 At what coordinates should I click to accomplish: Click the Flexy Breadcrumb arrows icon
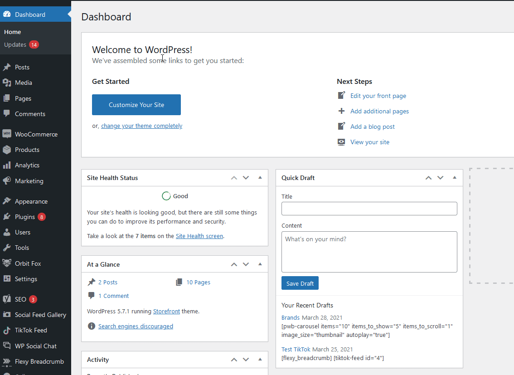[7, 361]
